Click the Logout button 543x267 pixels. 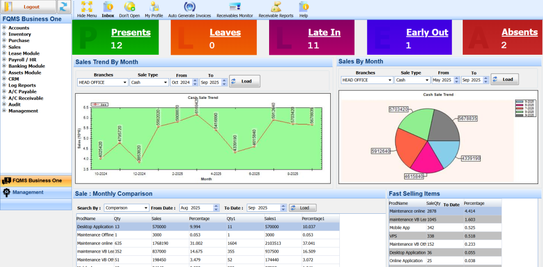[x=29, y=7]
